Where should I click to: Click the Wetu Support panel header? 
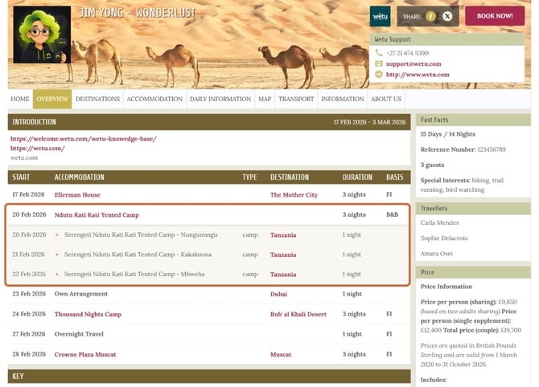tap(446, 39)
